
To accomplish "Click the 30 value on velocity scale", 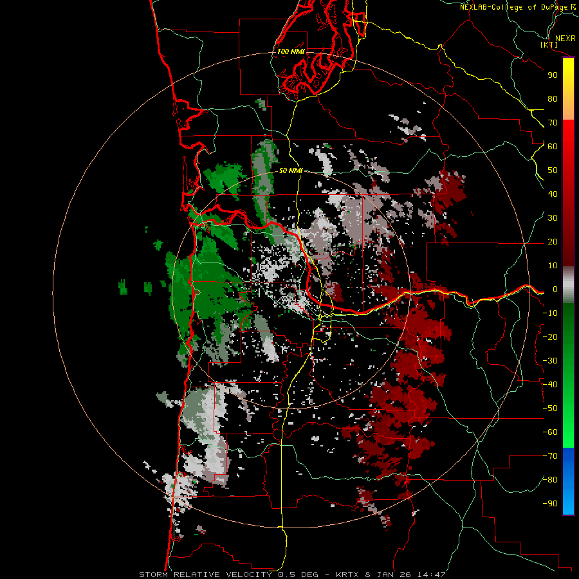I will [x=553, y=218].
